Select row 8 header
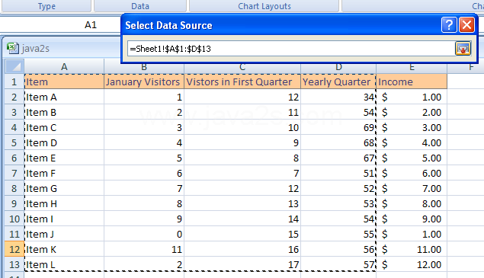Viewport: 484px width, 278px height. pyautogui.click(x=14, y=188)
